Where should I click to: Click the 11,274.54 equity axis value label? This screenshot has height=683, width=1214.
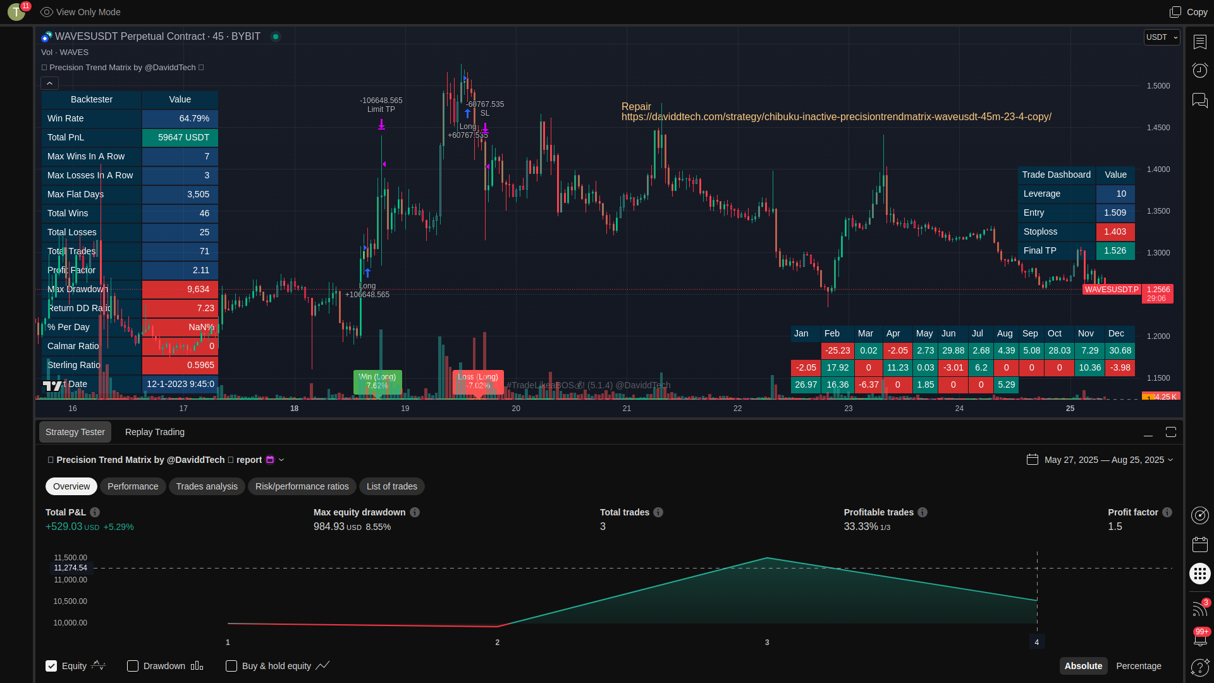70,568
